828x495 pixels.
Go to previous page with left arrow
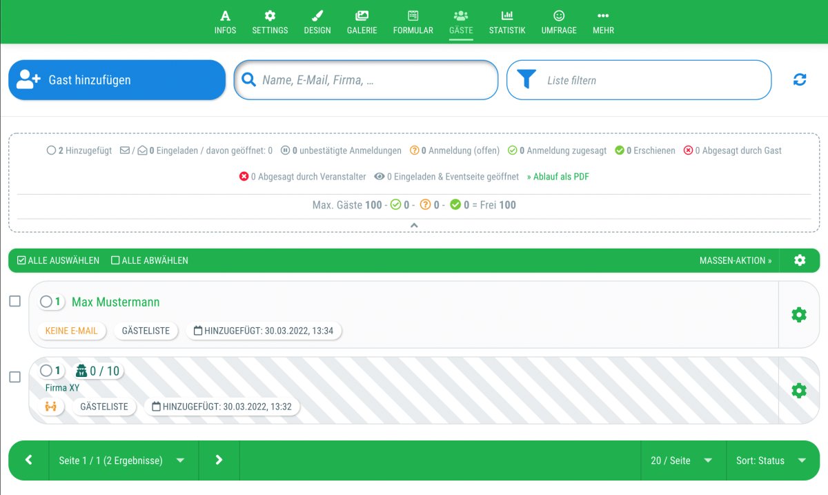[x=29, y=460]
